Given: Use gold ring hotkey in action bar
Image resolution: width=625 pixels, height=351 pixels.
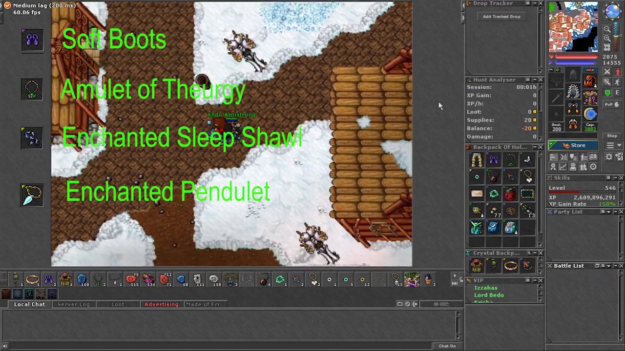Looking at the screenshot, I should click(x=32, y=280).
